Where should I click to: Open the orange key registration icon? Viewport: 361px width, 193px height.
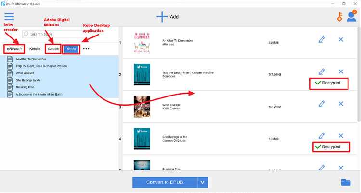(340, 17)
